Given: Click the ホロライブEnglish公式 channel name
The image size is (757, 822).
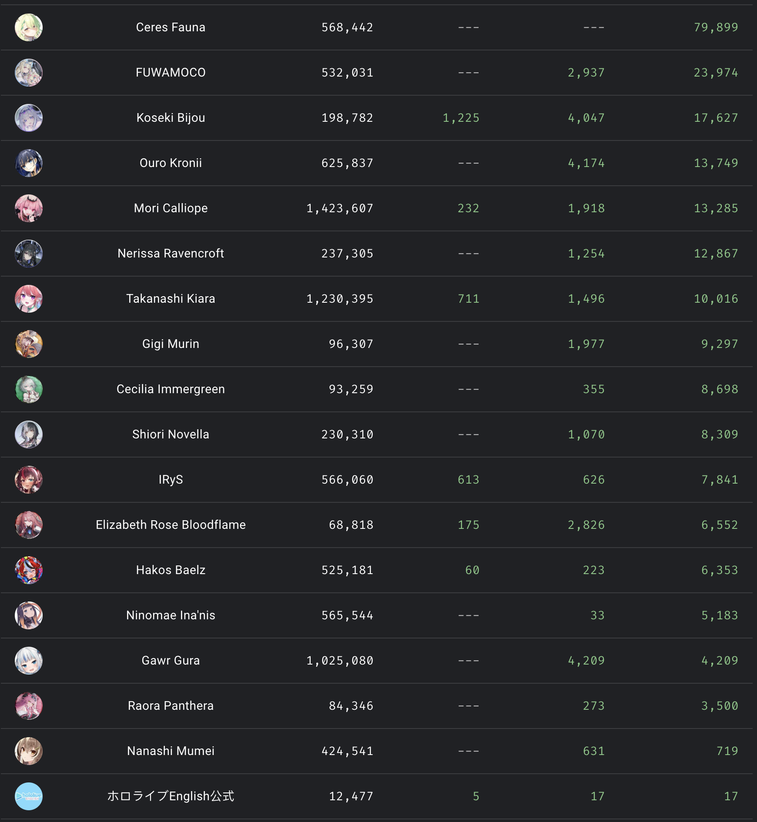Looking at the screenshot, I should pyautogui.click(x=171, y=796).
